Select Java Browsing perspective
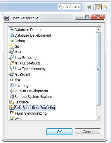 25,58
